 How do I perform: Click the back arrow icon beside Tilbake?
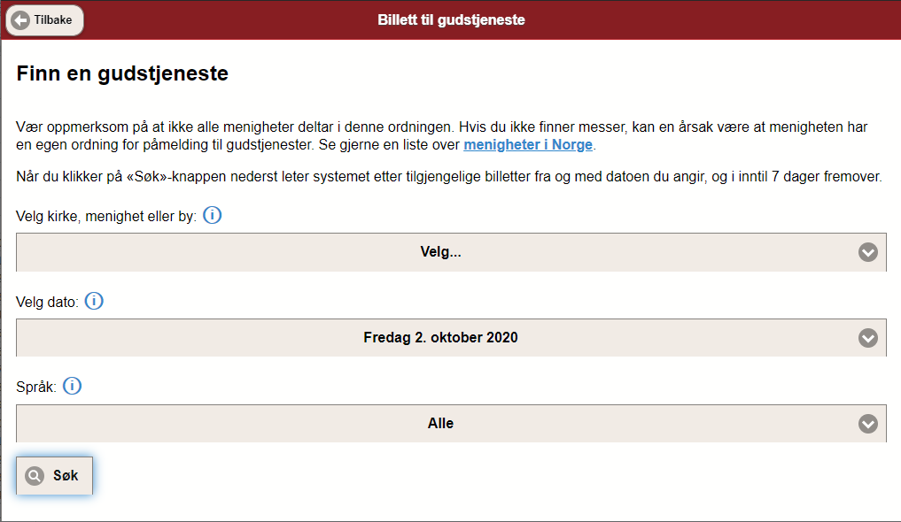(x=20, y=20)
